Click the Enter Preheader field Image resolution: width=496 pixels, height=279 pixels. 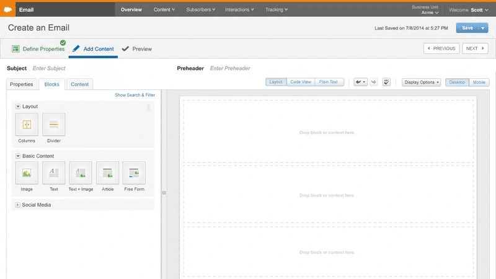(x=230, y=68)
